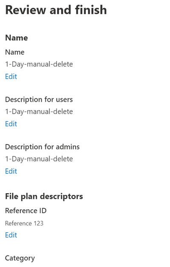Click the bold Name section heading
Screen dimensions: 170x267
[17, 38]
